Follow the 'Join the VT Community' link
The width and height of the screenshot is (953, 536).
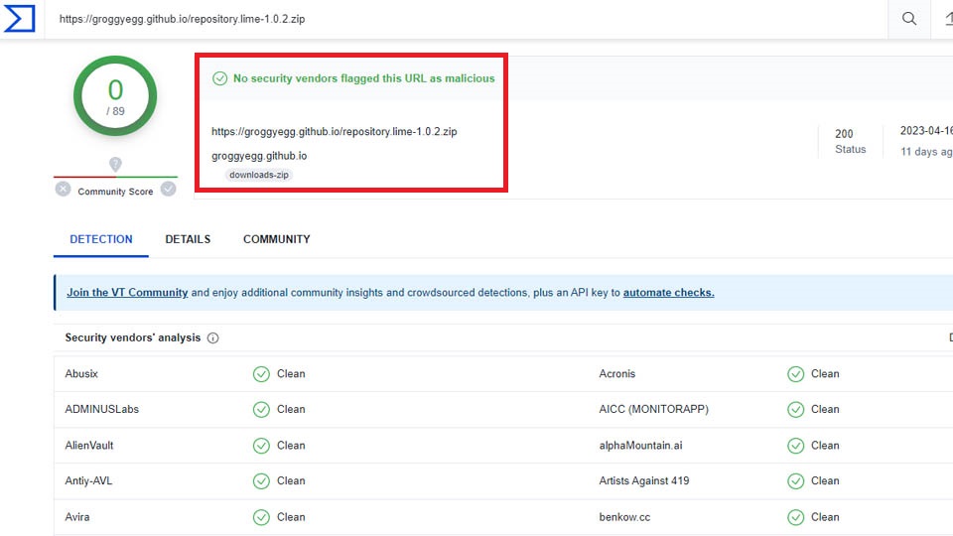point(127,292)
